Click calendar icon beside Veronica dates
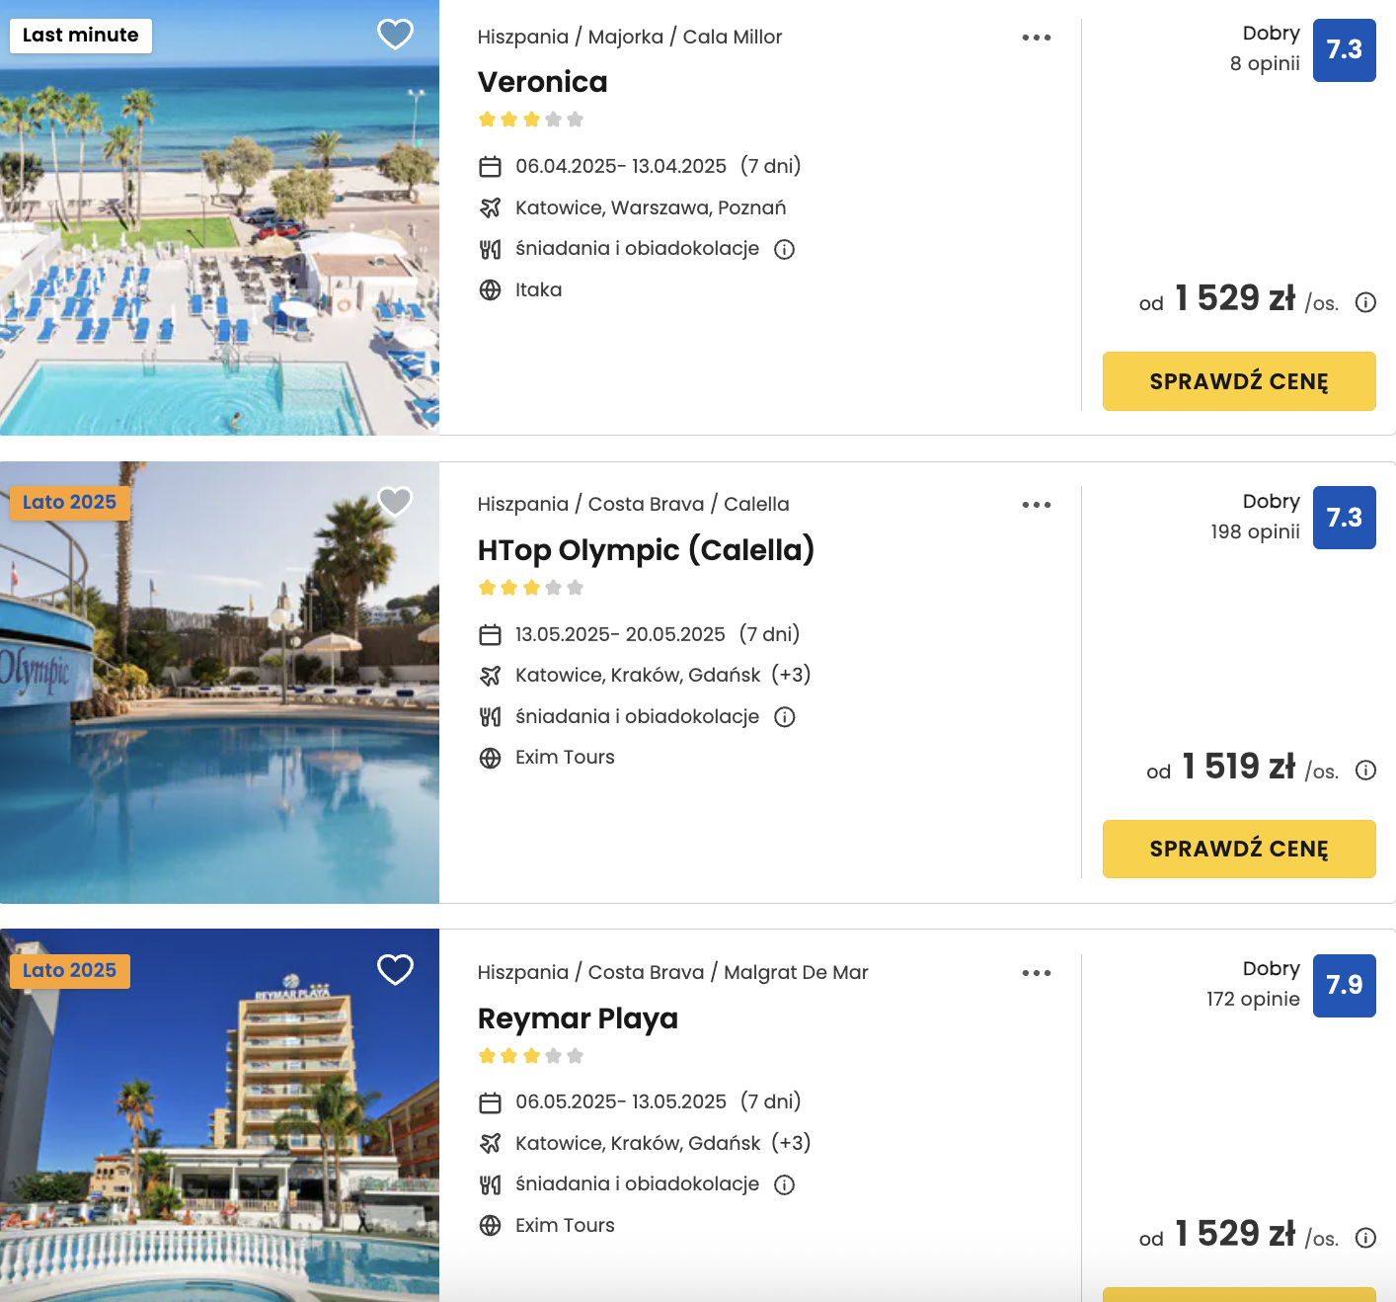Viewport: 1396px width, 1302px height. coord(490,166)
